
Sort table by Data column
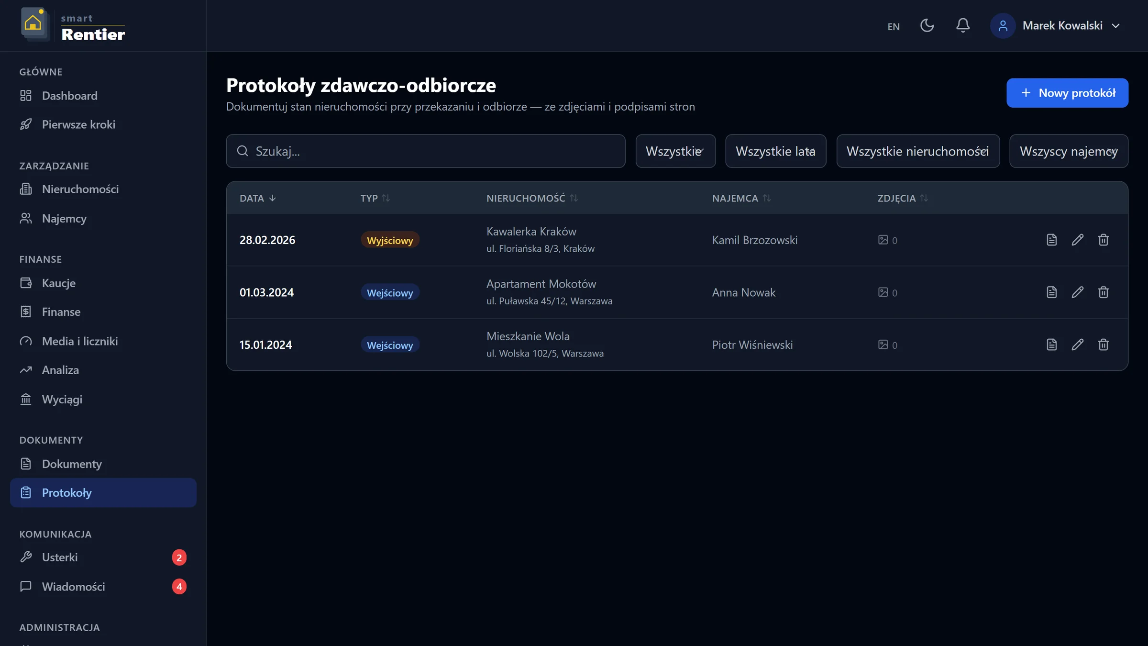(x=257, y=198)
